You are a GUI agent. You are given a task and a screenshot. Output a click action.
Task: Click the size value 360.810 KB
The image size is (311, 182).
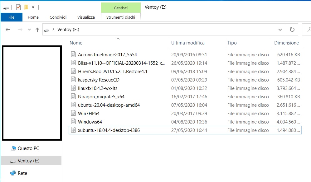(x=289, y=97)
